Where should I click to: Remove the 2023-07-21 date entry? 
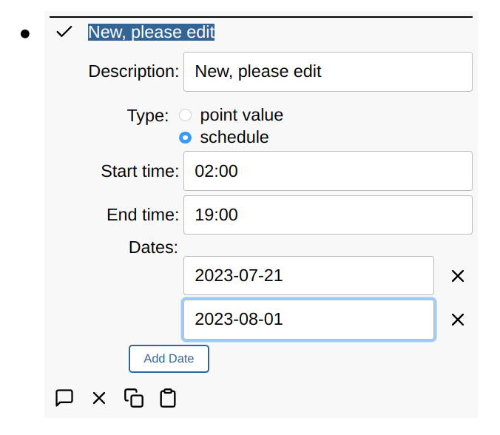pyautogui.click(x=458, y=276)
